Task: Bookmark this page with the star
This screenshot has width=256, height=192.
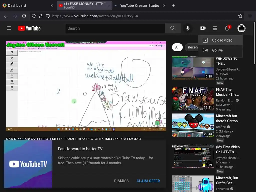Action: click(x=240, y=16)
